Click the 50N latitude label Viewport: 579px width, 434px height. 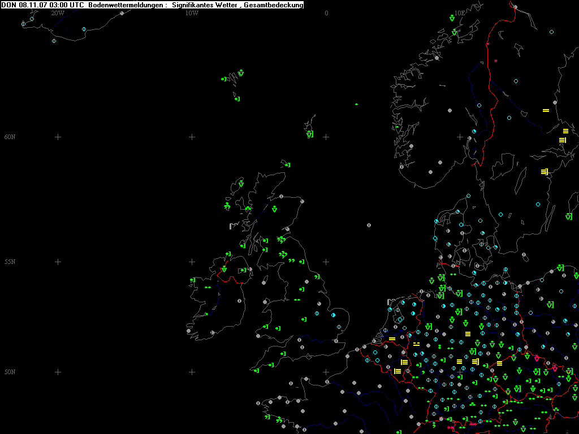[x=10, y=372]
